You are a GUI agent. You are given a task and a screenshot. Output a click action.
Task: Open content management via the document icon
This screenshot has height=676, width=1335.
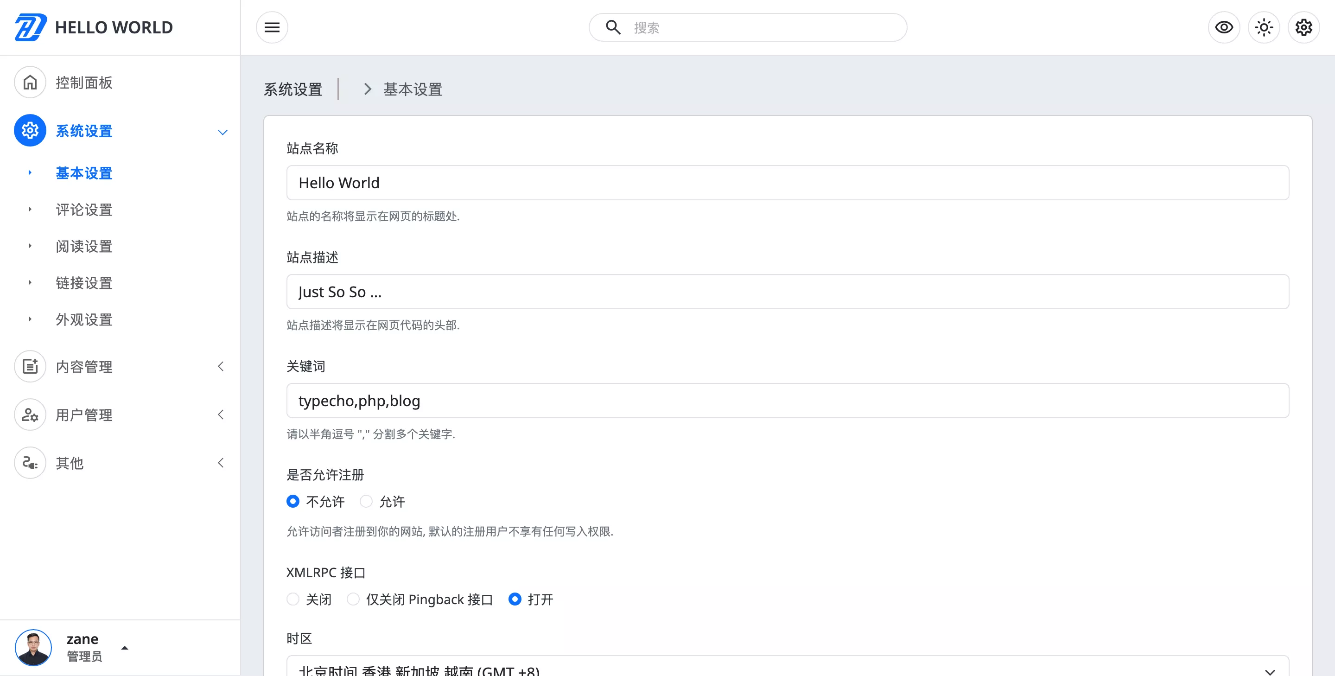[x=30, y=366]
